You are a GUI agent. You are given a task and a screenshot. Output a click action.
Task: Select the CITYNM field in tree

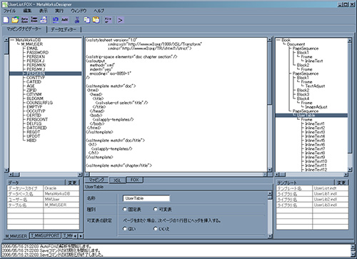point(34,94)
